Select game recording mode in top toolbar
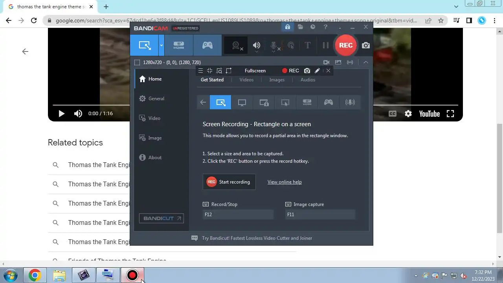Image resolution: width=503 pixels, height=283 pixels. pos(207,45)
